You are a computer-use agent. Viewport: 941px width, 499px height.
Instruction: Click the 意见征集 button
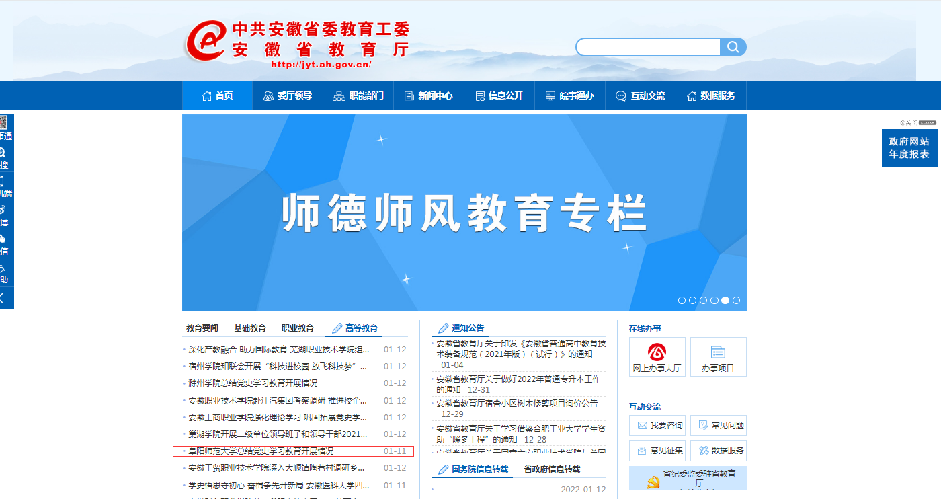pyautogui.click(x=657, y=451)
